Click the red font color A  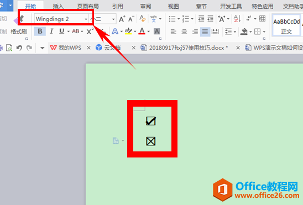coord(142,31)
